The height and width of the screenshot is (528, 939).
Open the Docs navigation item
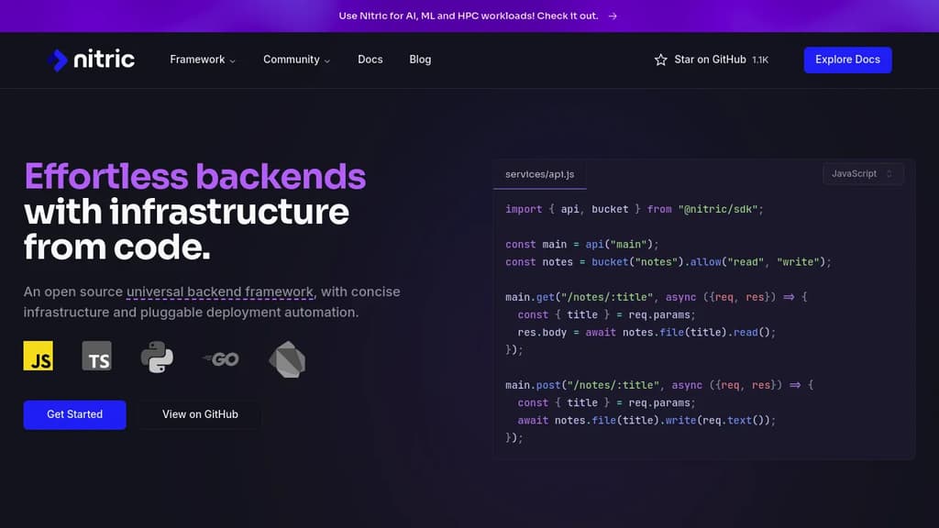[370, 59]
